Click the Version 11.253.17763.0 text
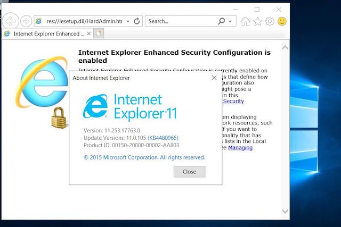The width and height of the screenshot is (341, 227). (x=112, y=130)
